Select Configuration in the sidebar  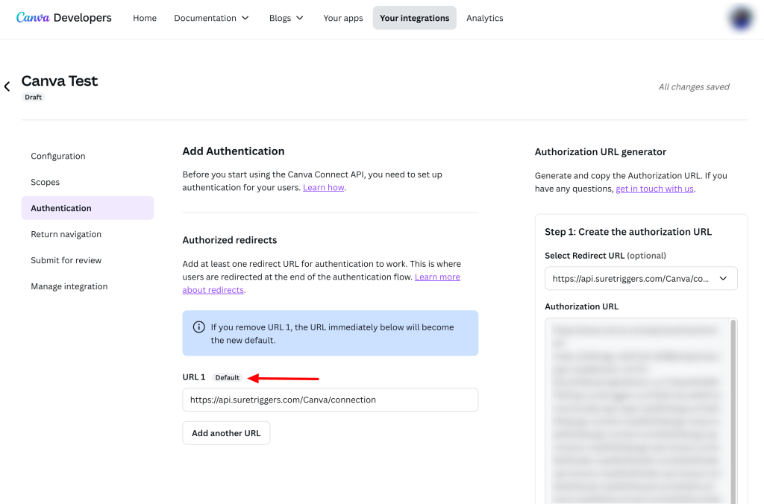coord(58,156)
